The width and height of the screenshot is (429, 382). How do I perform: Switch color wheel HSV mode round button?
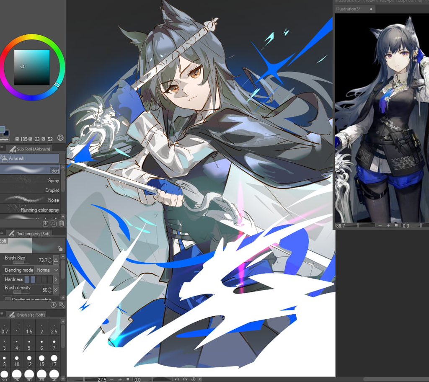point(60,138)
